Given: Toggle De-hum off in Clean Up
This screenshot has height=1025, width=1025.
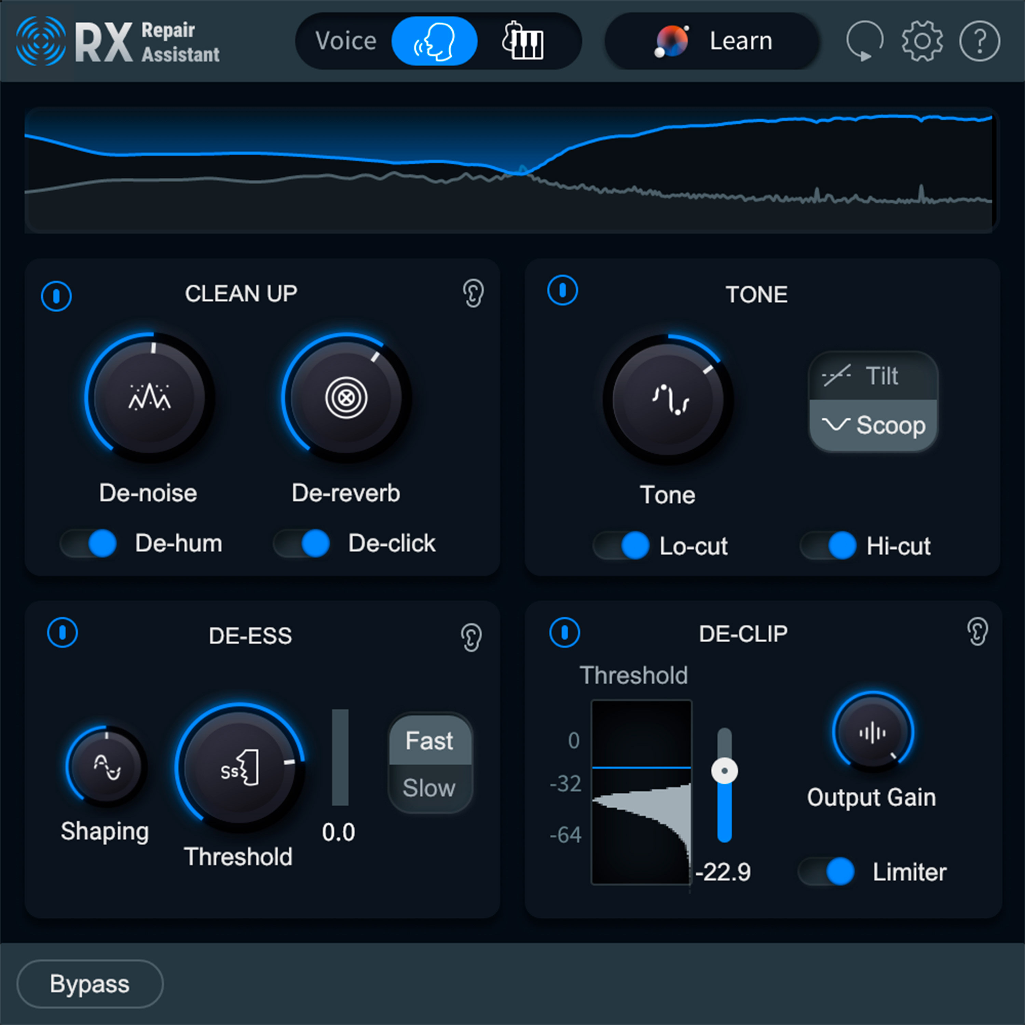Looking at the screenshot, I should click(88, 543).
